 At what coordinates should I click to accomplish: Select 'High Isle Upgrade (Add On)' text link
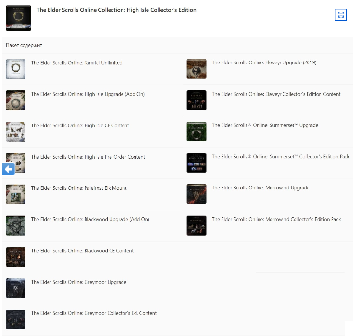[x=88, y=94]
